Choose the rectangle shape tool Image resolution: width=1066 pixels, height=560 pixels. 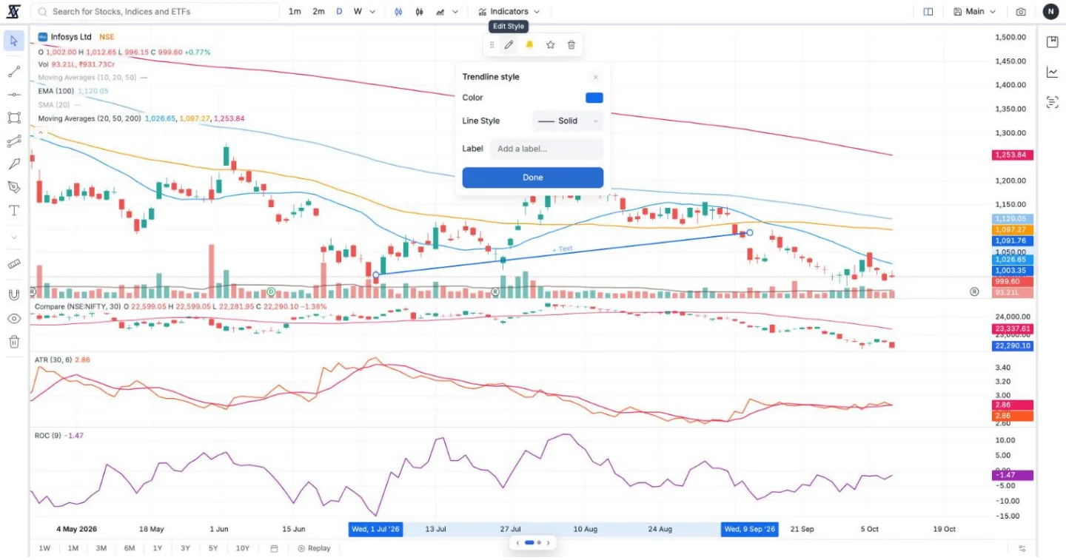pos(13,118)
